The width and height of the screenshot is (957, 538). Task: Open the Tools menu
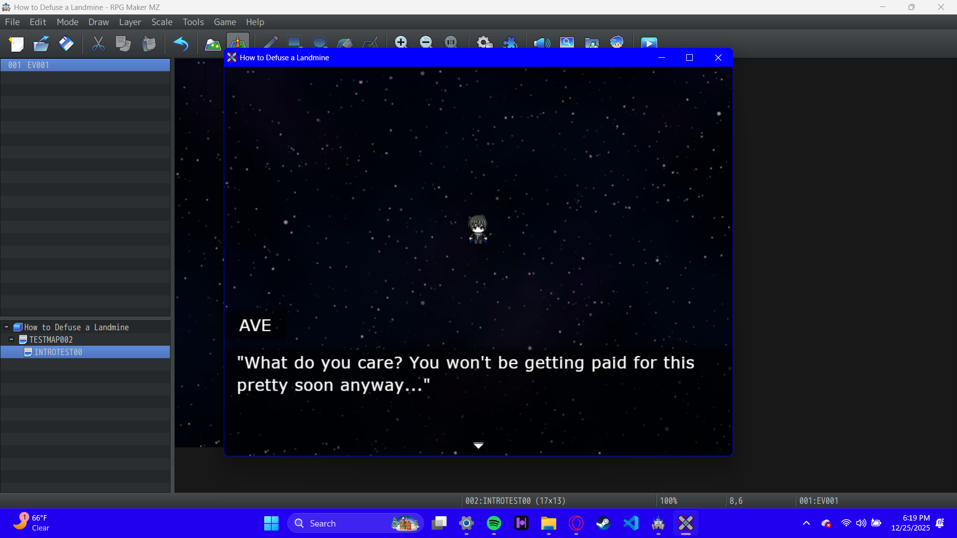(193, 22)
